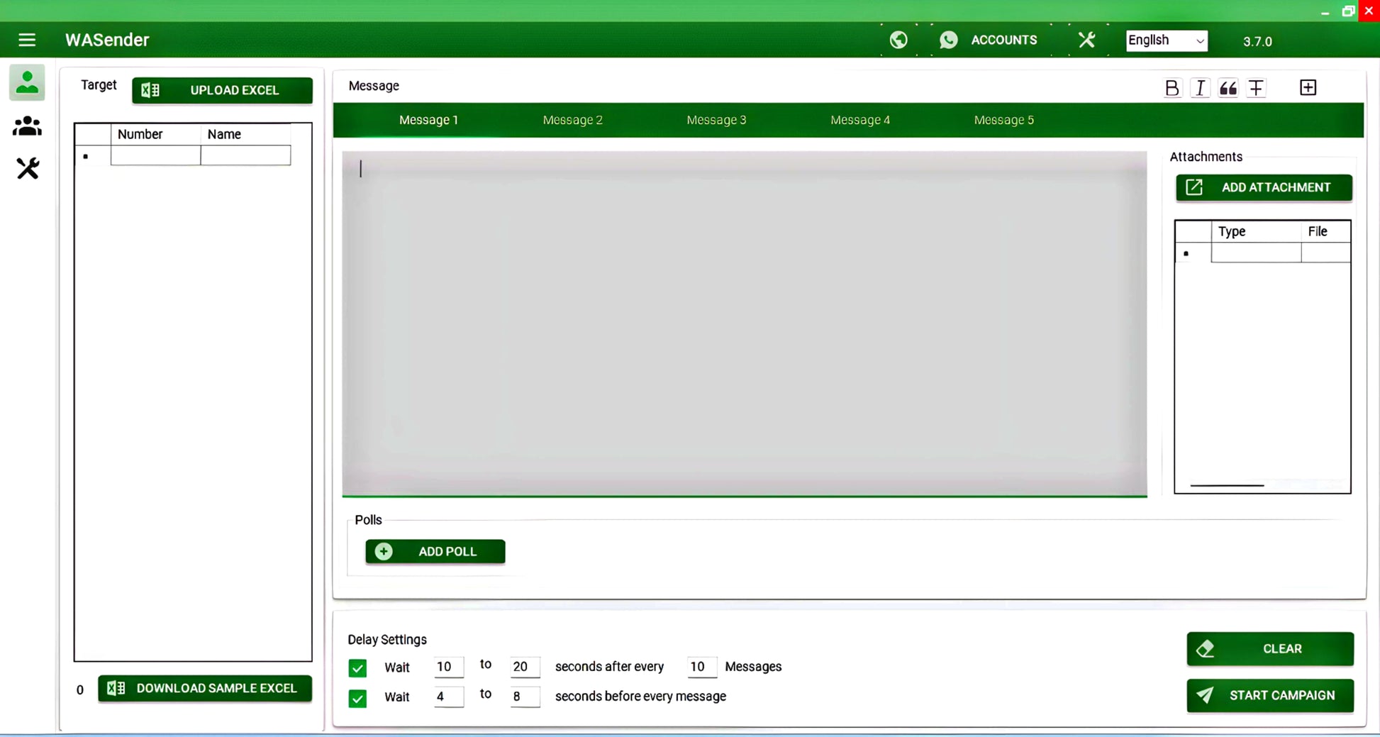Switch to Message 2 tab
This screenshot has width=1380, height=737.
(572, 120)
